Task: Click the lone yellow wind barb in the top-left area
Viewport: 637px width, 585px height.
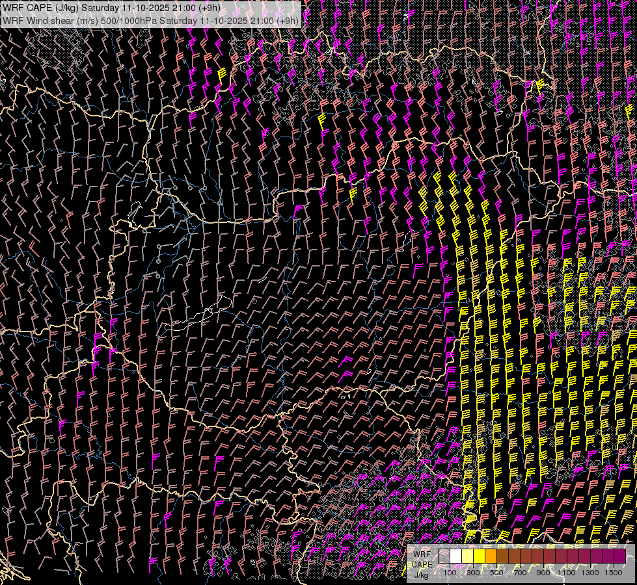Action: [222, 73]
